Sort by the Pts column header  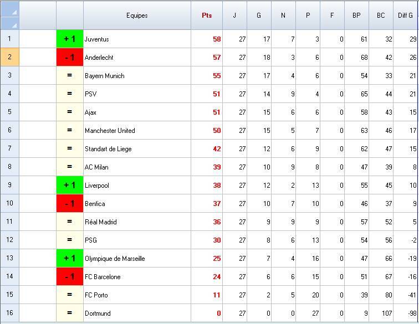tap(207, 16)
